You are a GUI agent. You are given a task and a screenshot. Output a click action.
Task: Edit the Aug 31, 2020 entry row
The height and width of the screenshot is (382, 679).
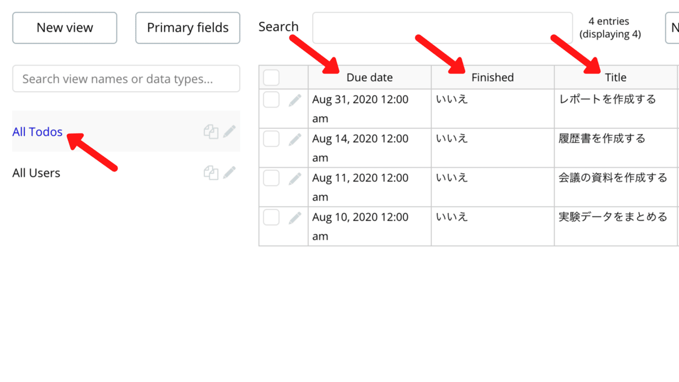pos(295,100)
